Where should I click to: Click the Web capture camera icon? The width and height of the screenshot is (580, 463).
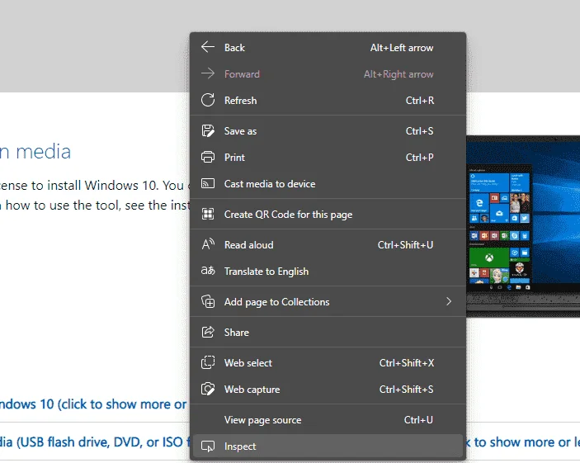[208, 389]
